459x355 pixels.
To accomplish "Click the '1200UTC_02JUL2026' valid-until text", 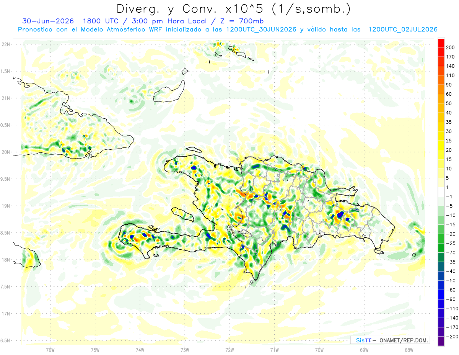I will point(402,29).
